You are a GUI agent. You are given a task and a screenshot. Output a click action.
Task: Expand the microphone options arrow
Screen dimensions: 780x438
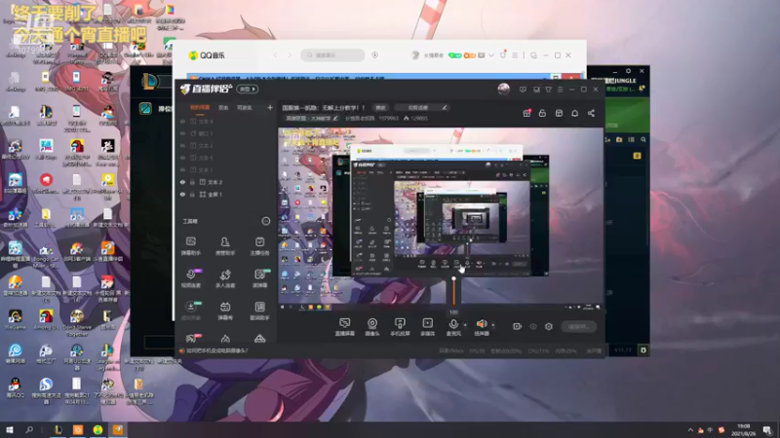click(x=465, y=325)
